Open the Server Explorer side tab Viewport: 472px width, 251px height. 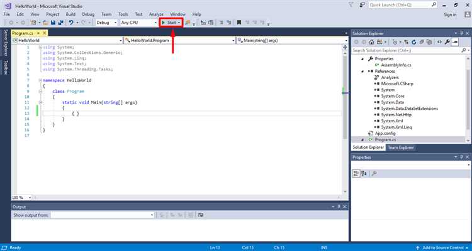(5, 42)
